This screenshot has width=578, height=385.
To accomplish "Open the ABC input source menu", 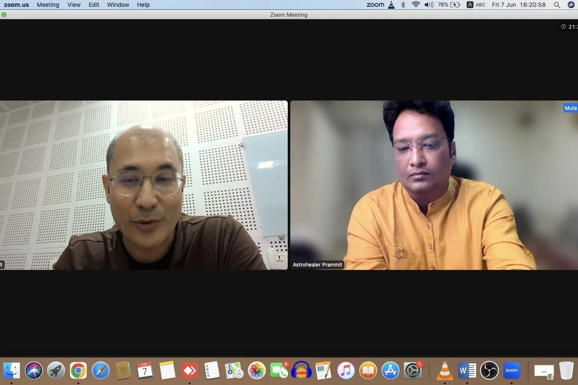I will point(476,5).
